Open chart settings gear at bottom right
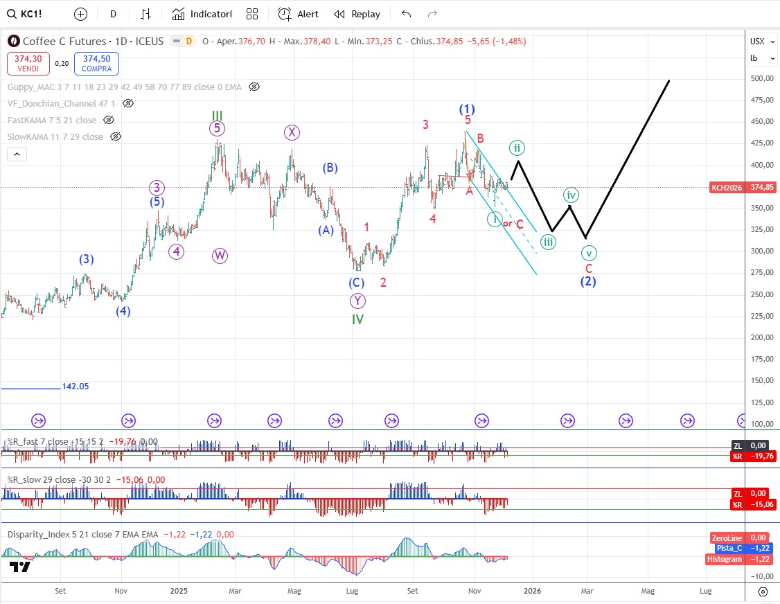This screenshot has width=780, height=604. [x=763, y=592]
